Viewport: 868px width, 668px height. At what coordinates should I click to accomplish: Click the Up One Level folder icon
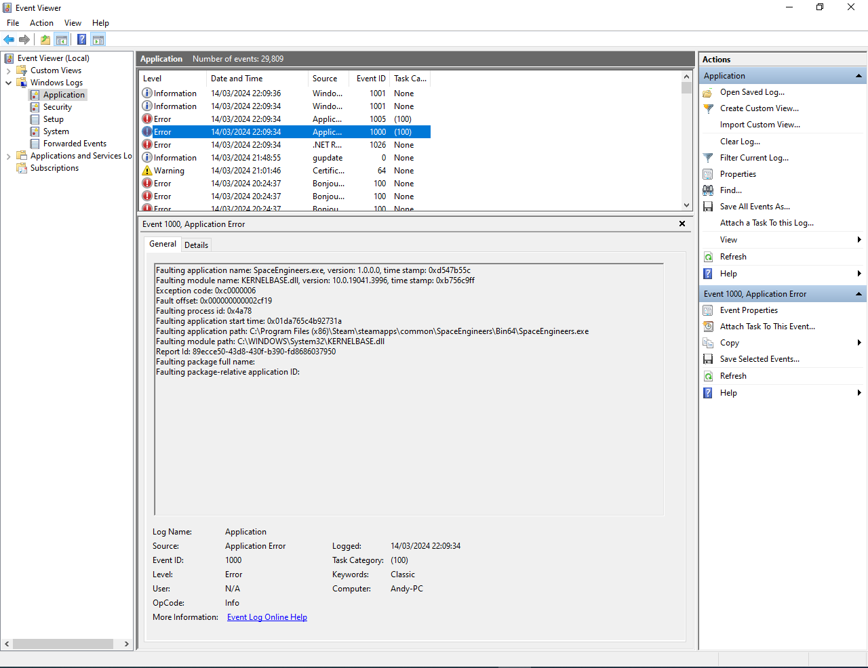[x=45, y=39]
